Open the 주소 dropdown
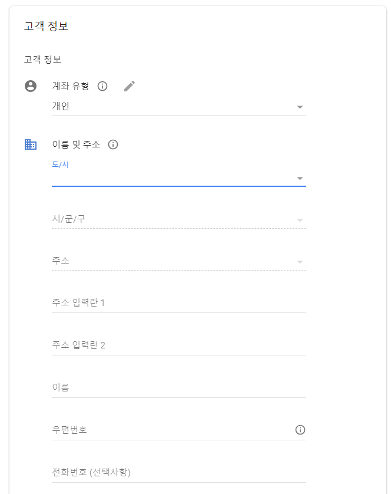The height and width of the screenshot is (494, 391). click(179, 261)
